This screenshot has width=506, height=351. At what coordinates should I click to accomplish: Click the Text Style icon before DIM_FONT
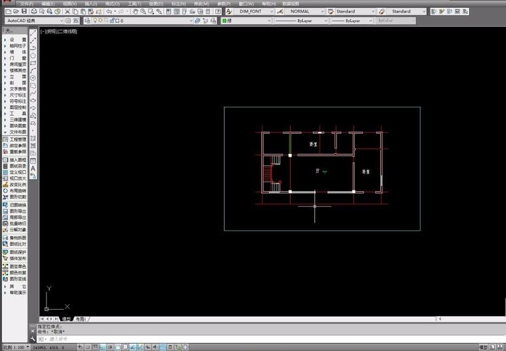point(229,11)
